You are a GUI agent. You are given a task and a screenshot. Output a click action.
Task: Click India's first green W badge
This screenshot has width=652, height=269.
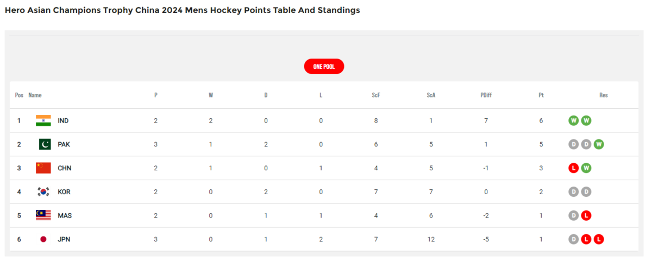pos(573,120)
